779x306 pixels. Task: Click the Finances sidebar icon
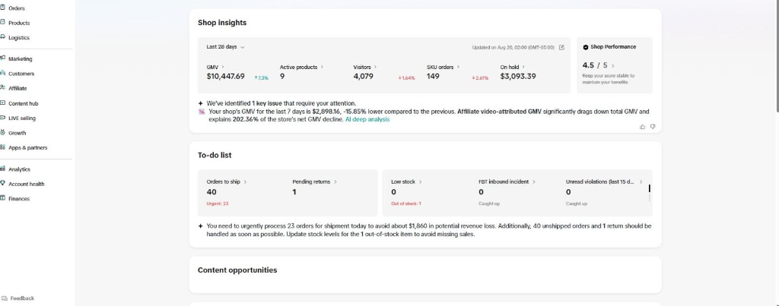click(x=2, y=198)
